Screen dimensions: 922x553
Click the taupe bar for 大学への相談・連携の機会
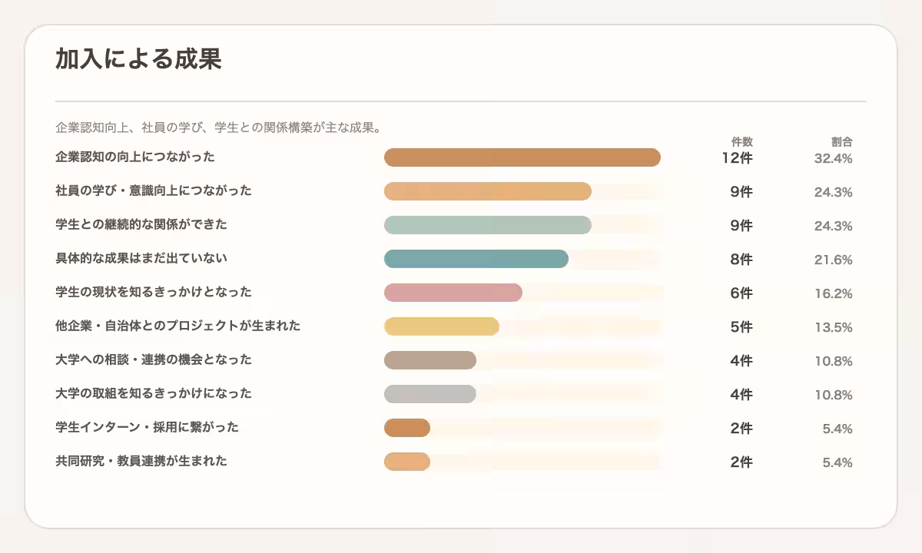(430, 360)
